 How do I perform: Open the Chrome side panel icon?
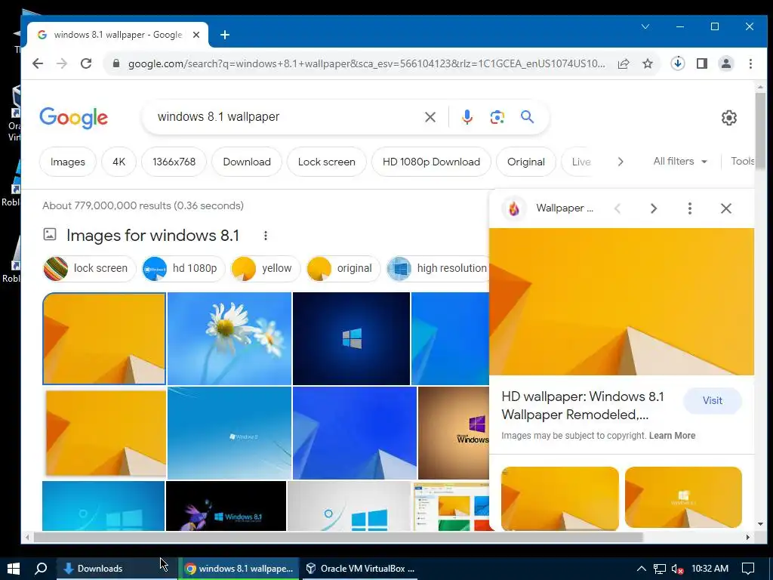pos(702,63)
